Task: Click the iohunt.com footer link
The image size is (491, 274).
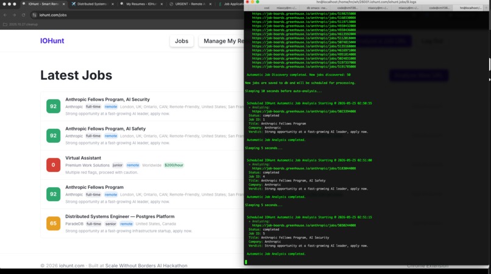Action: (72, 266)
